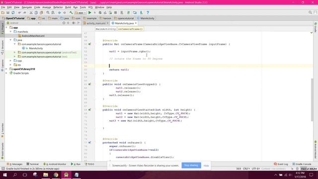Collapse the java folder
The image size is (318, 179).
(11, 40)
